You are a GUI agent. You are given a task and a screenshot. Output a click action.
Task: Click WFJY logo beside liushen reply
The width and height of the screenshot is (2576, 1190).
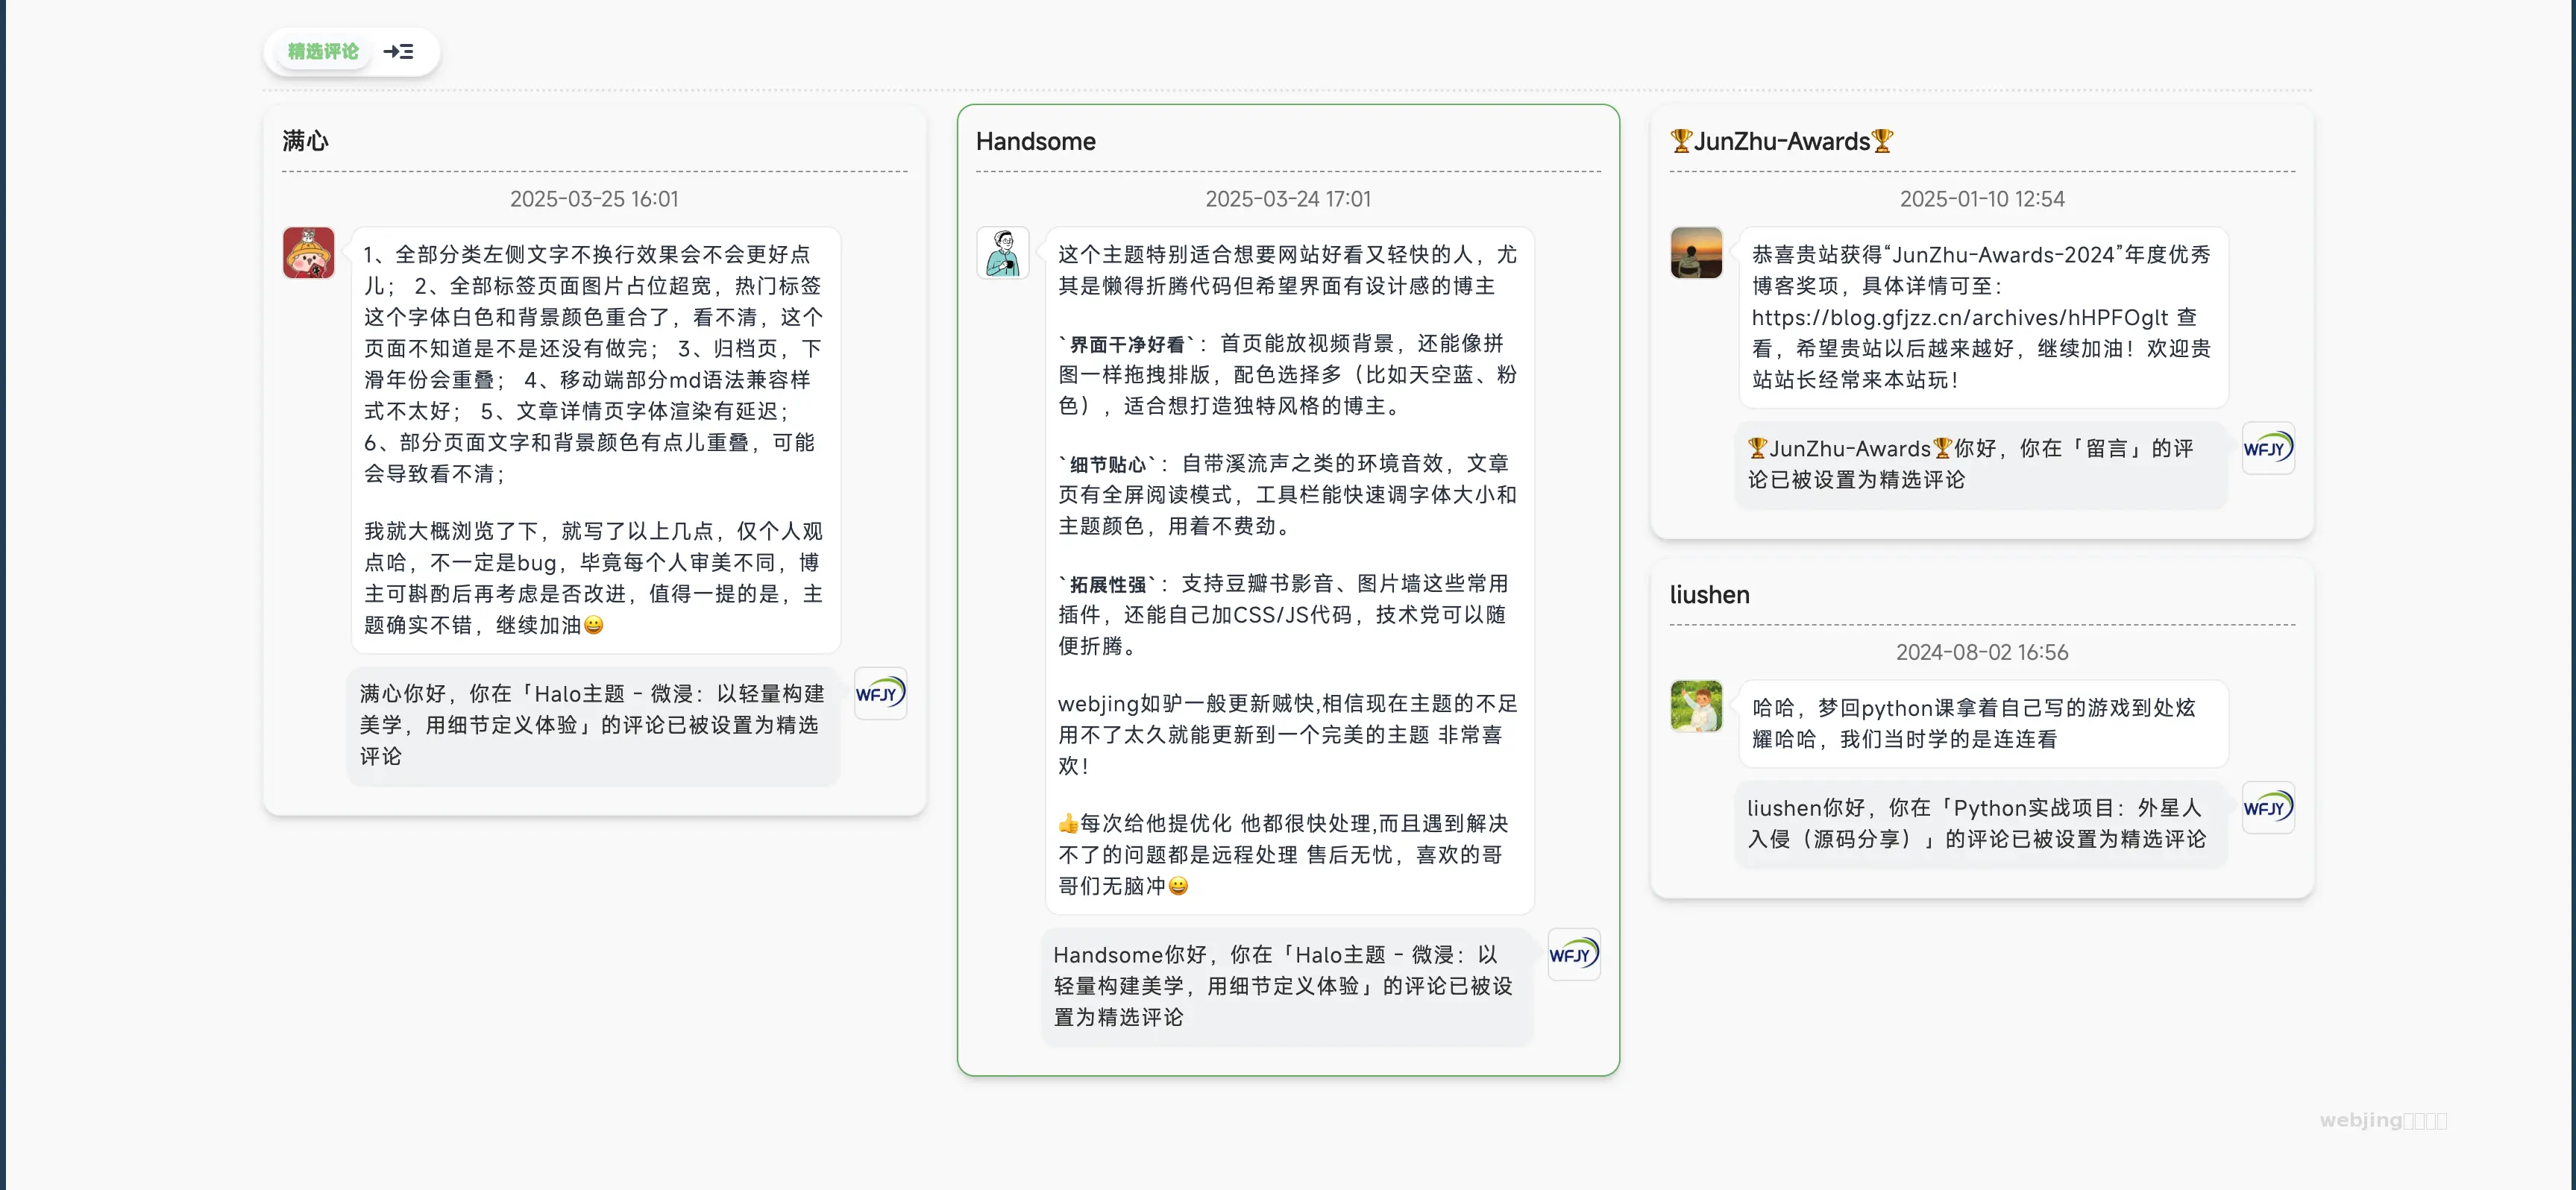pos(2267,807)
